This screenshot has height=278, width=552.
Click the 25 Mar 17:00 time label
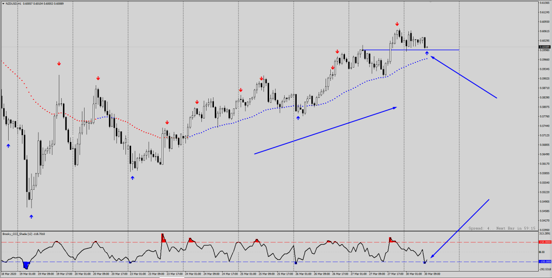point(285,274)
